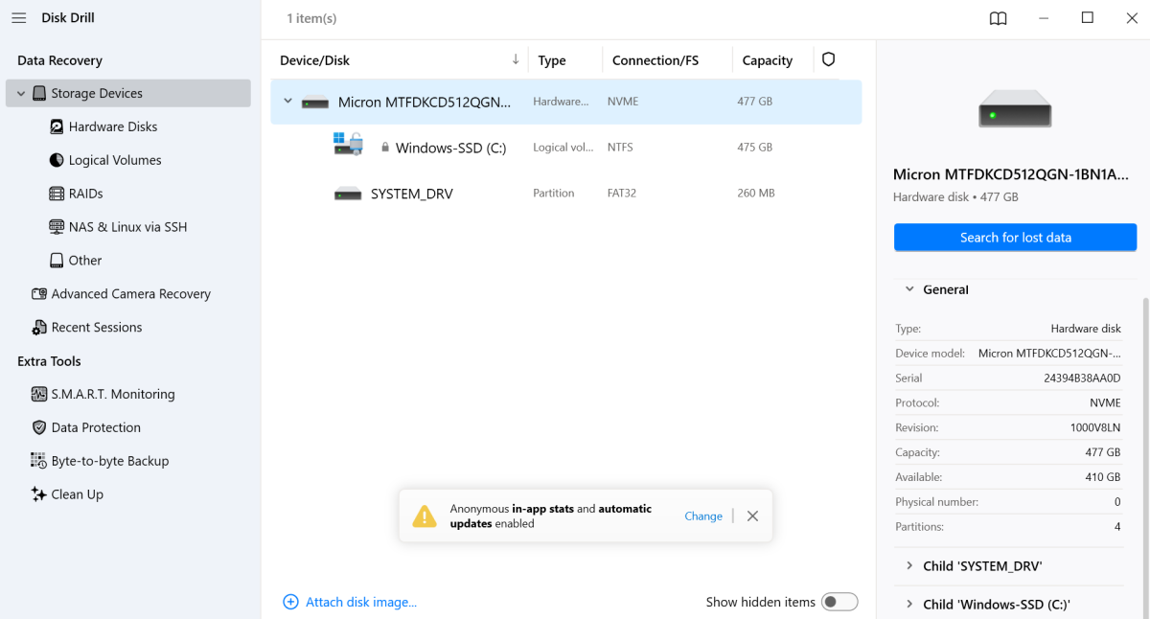The height and width of the screenshot is (619, 1150).
Task: Expand Child 'SYSTEM_DRV' section
Action: (908, 566)
